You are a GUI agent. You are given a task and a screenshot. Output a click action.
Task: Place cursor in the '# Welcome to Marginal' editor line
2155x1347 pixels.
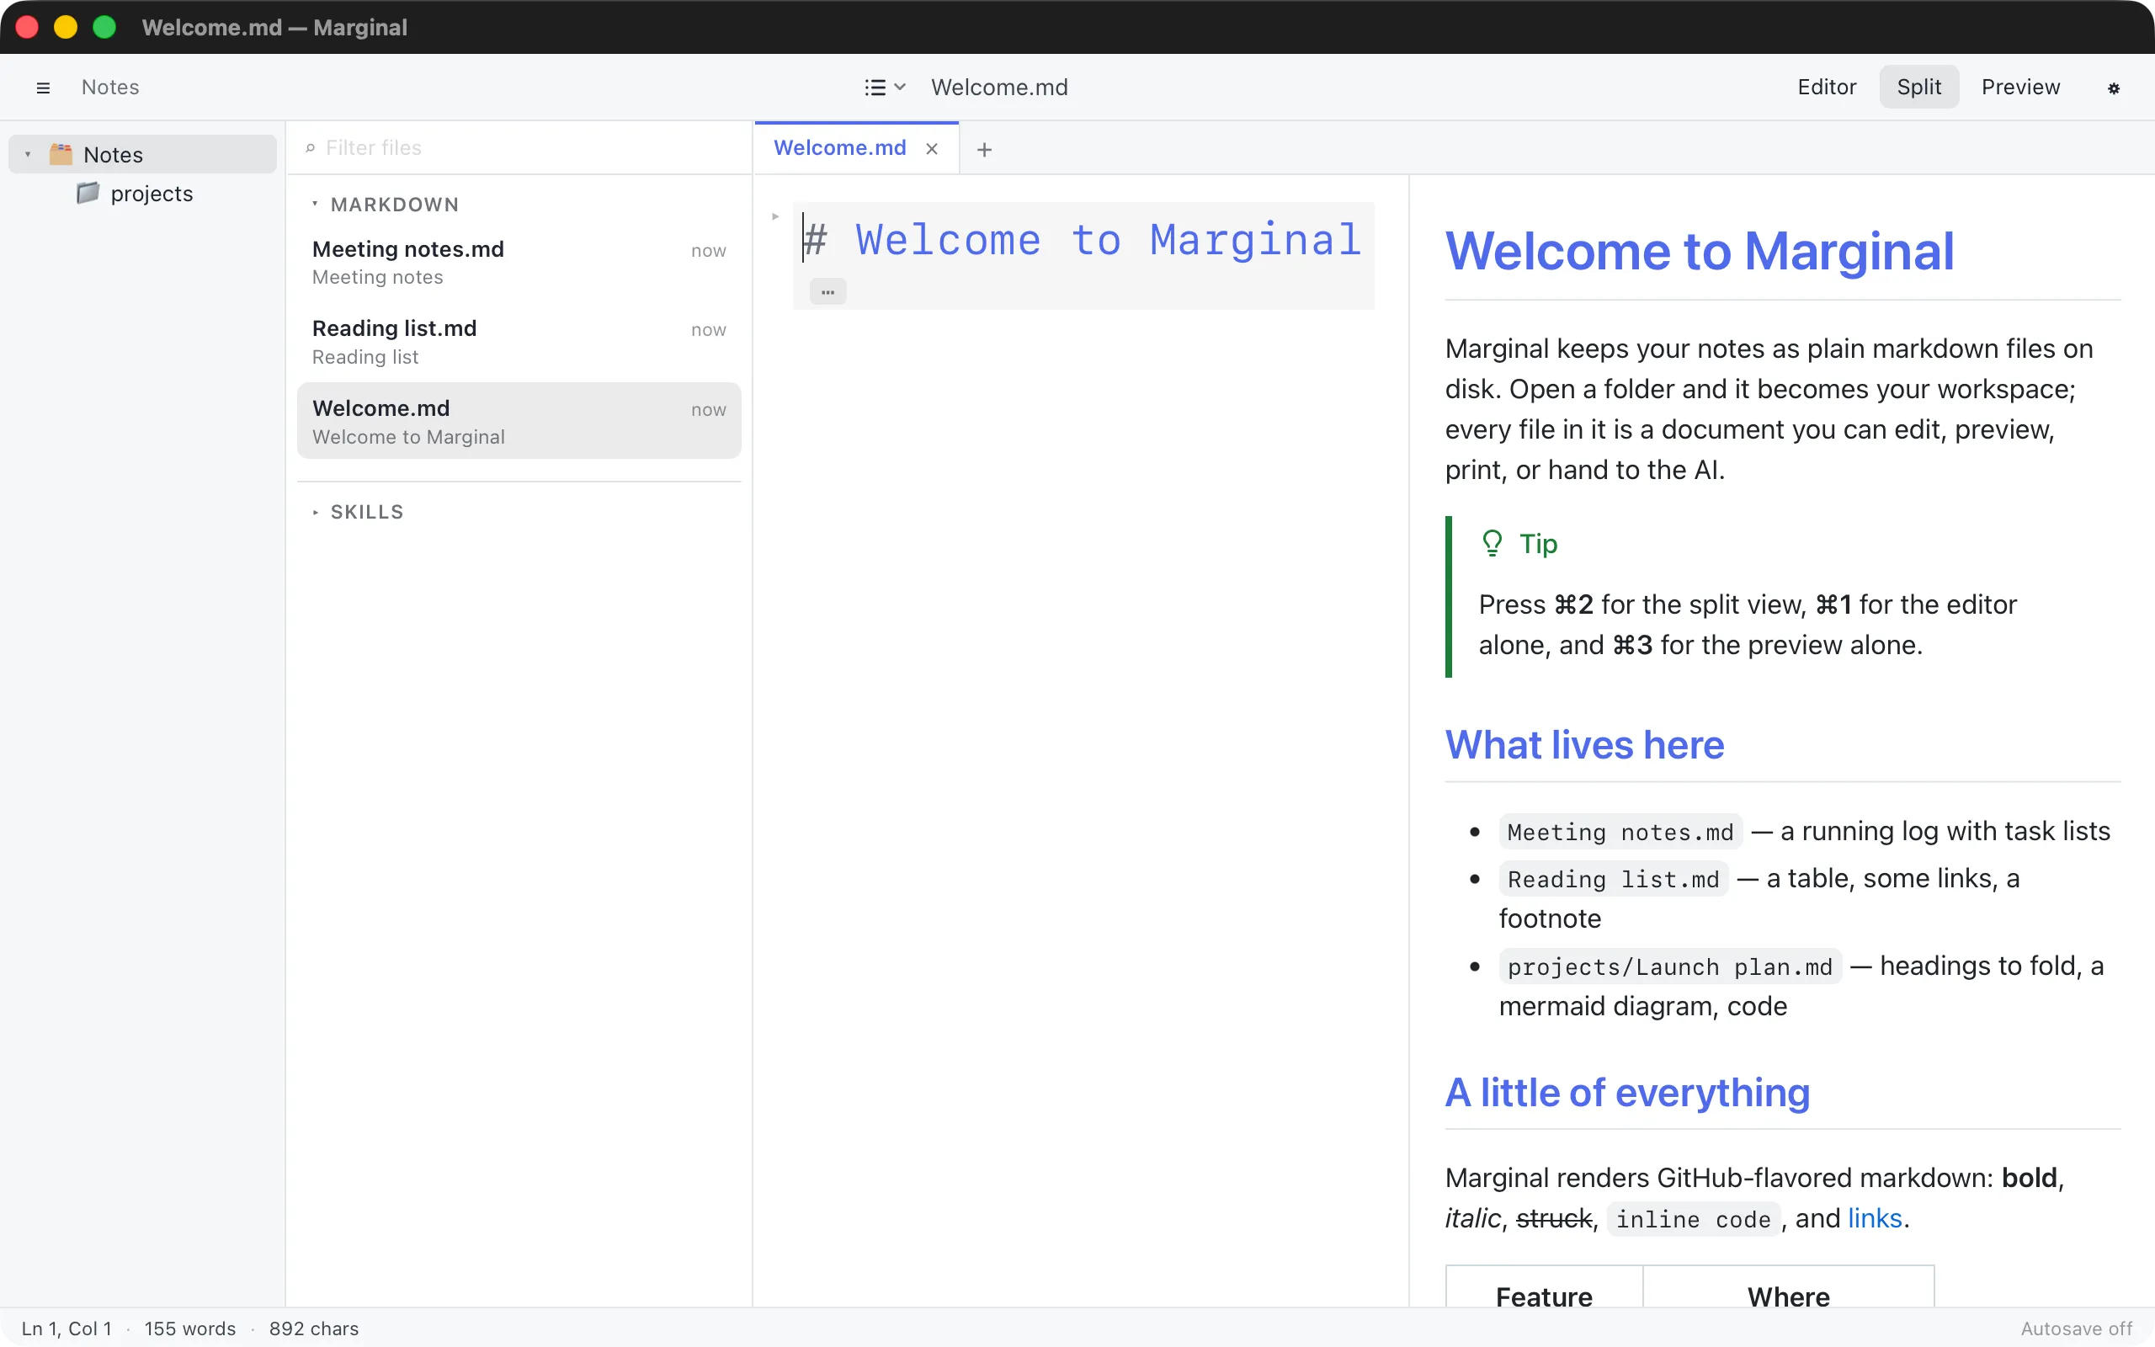coord(1082,240)
